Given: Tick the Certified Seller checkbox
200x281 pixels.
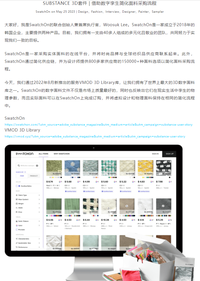Looking at the screenshot, I should pyautogui.click(x=17, y=186).
